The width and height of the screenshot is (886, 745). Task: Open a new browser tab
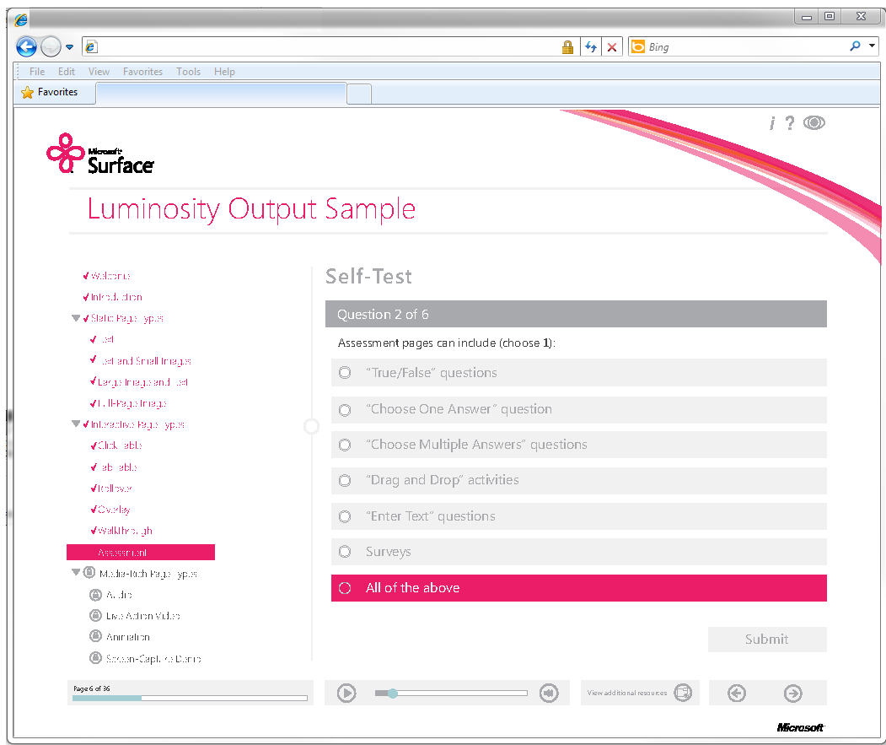(359, 94)
